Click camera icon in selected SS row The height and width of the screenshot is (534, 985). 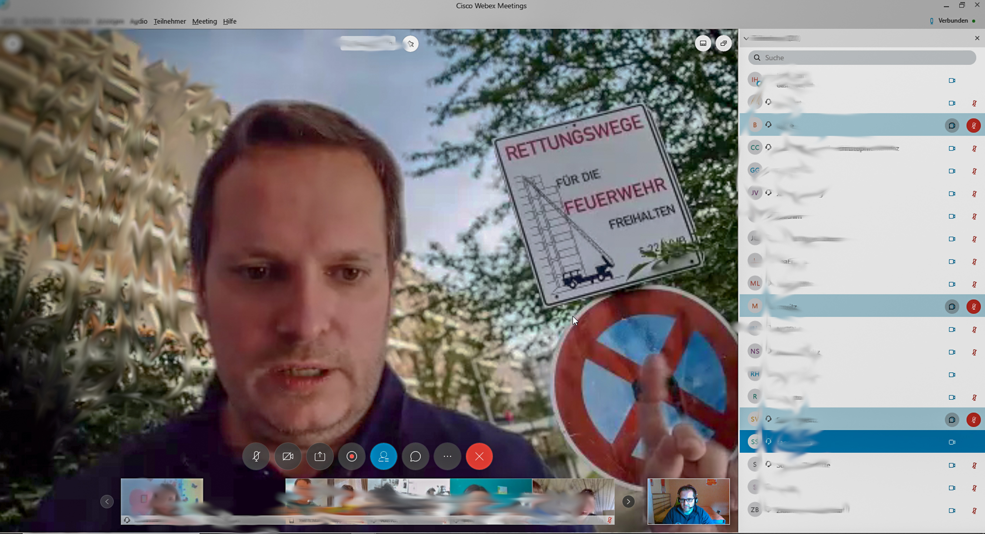[952, 442]
